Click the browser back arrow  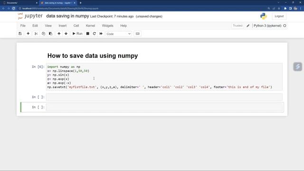(3, 9)
